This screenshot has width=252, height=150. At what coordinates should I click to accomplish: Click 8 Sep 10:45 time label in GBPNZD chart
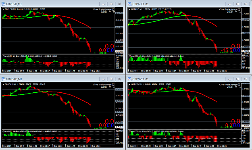pyautogui.click(x=146, y=146)
